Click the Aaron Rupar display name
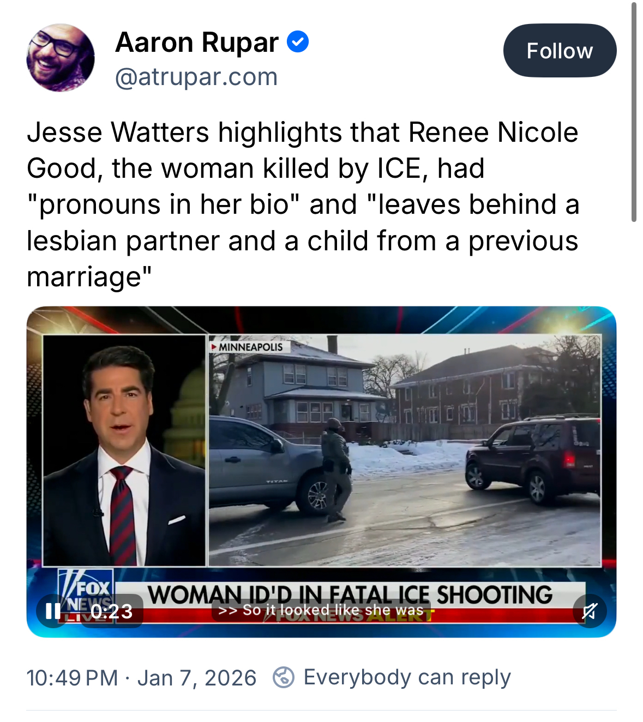The image size is (643, 722). [x=197, y=42]
